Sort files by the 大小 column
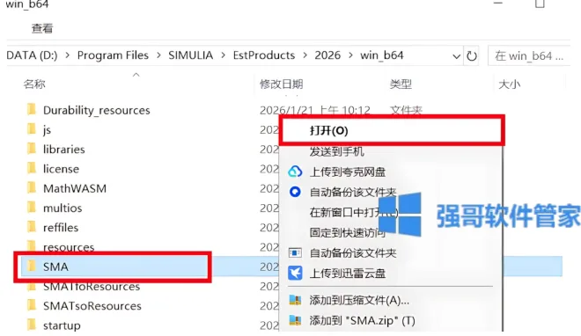This screenshot has width=581, height=336. (x=509, y=84)
